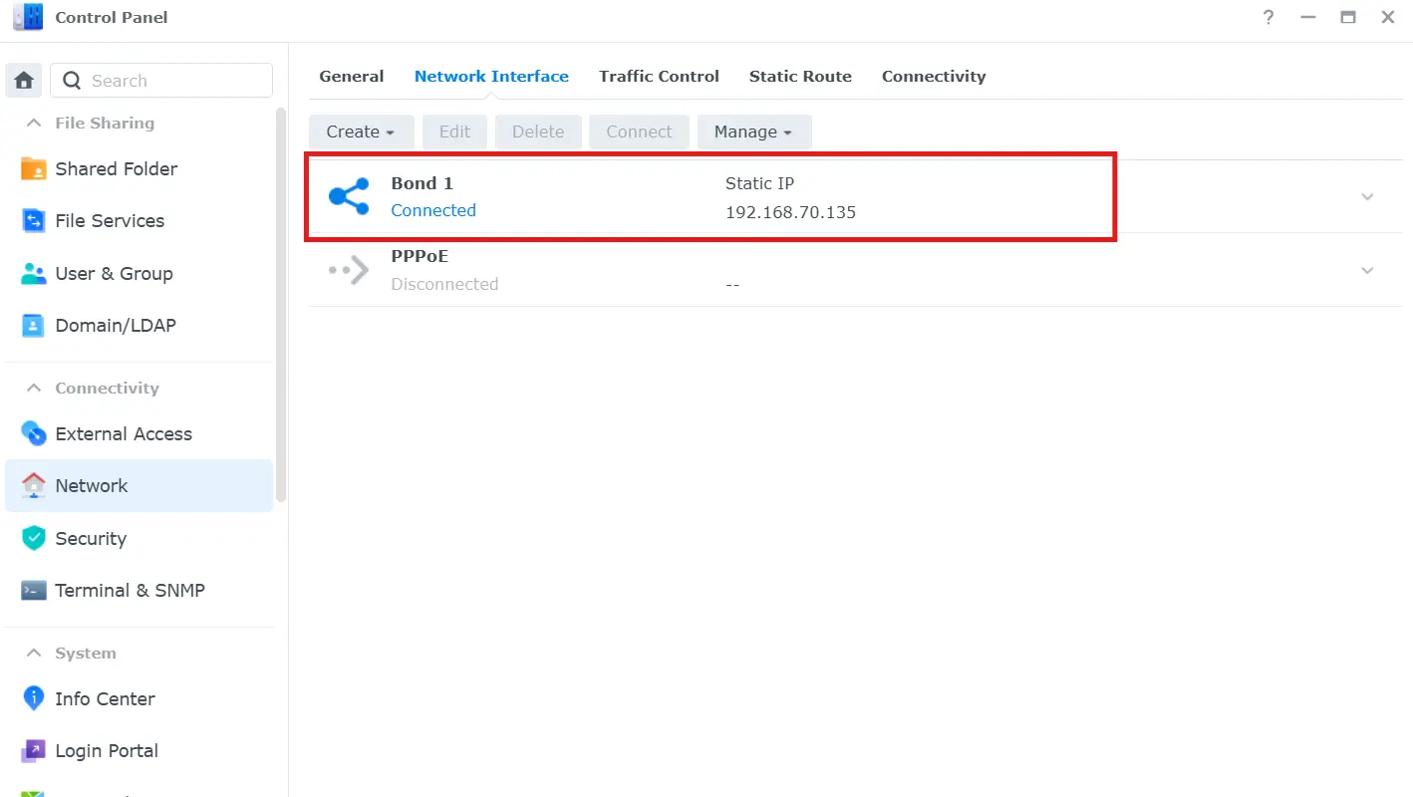This screenshot has height=797, width=1413.
Task: Open Terminal & SNMP settings
Action: [x=130, y=591]
